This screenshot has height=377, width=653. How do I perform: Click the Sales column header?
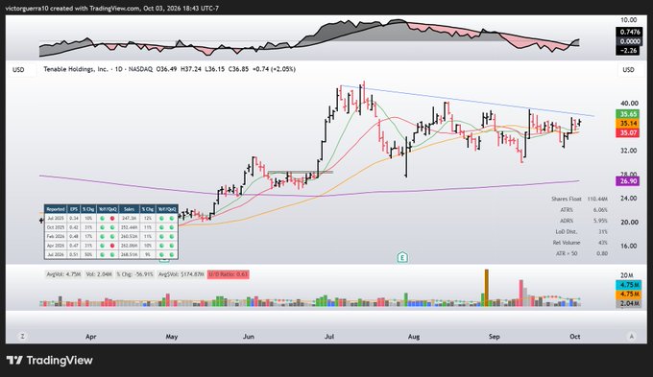[x=129, y=209]
